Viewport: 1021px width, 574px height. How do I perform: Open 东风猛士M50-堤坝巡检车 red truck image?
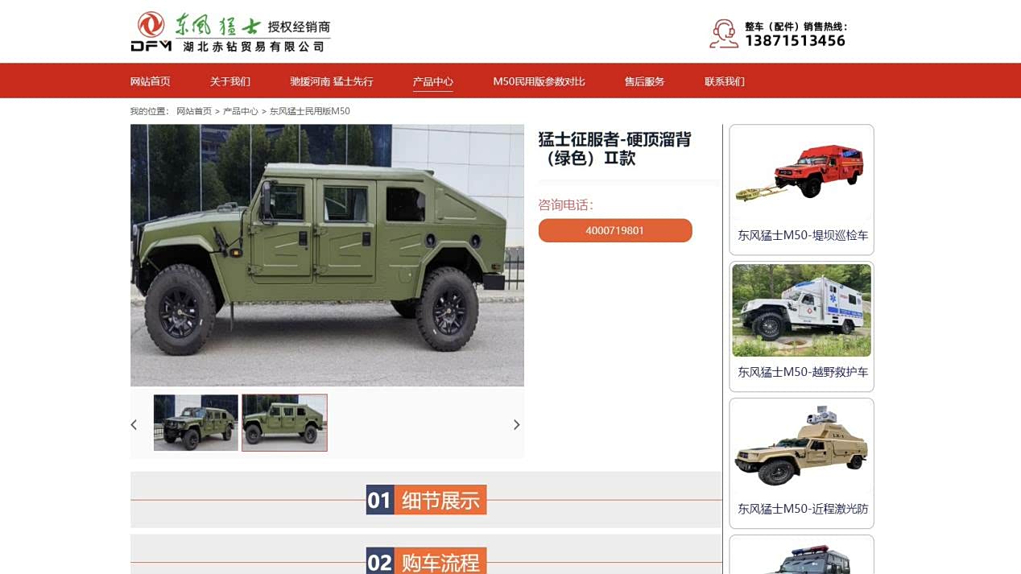point(801,173)
